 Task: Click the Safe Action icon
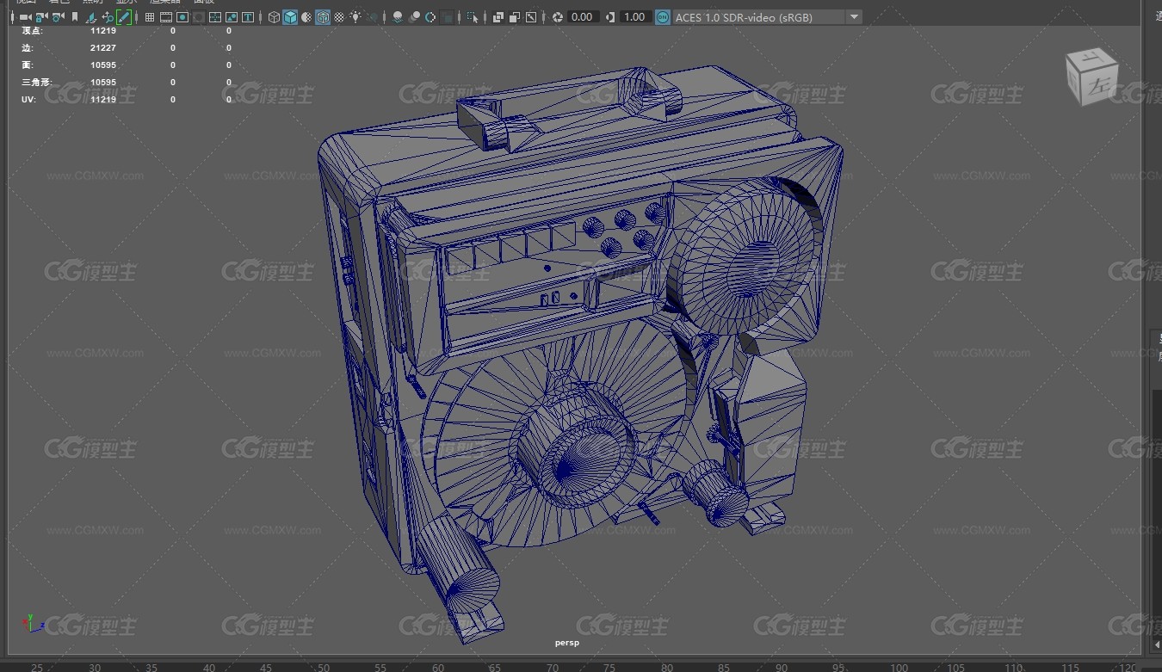click(232, 16)
